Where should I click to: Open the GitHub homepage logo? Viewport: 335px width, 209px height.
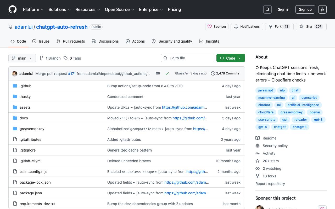(13, 9)
